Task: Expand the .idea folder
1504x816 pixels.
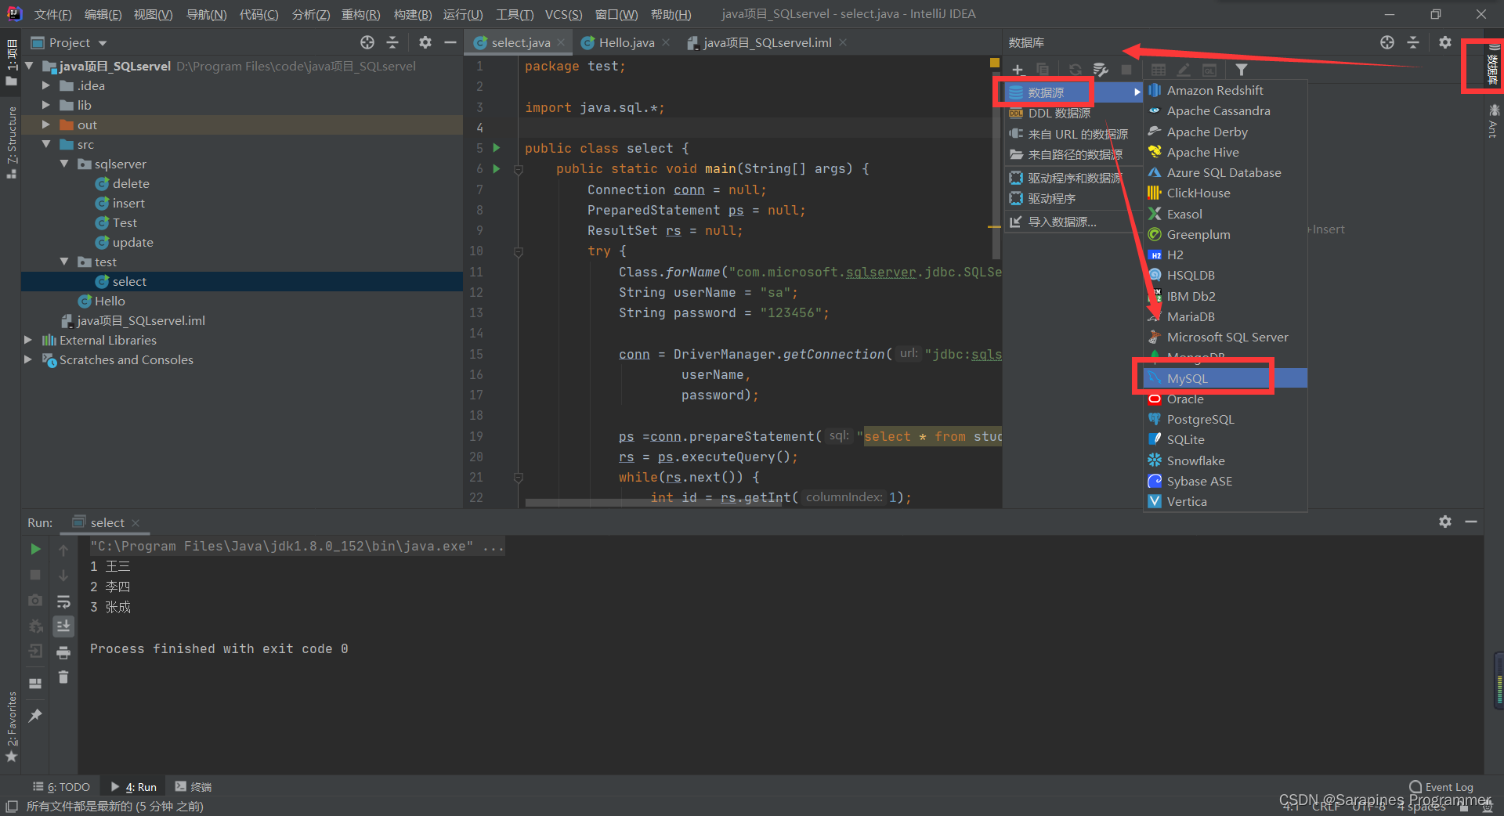Action: point(45,85)
